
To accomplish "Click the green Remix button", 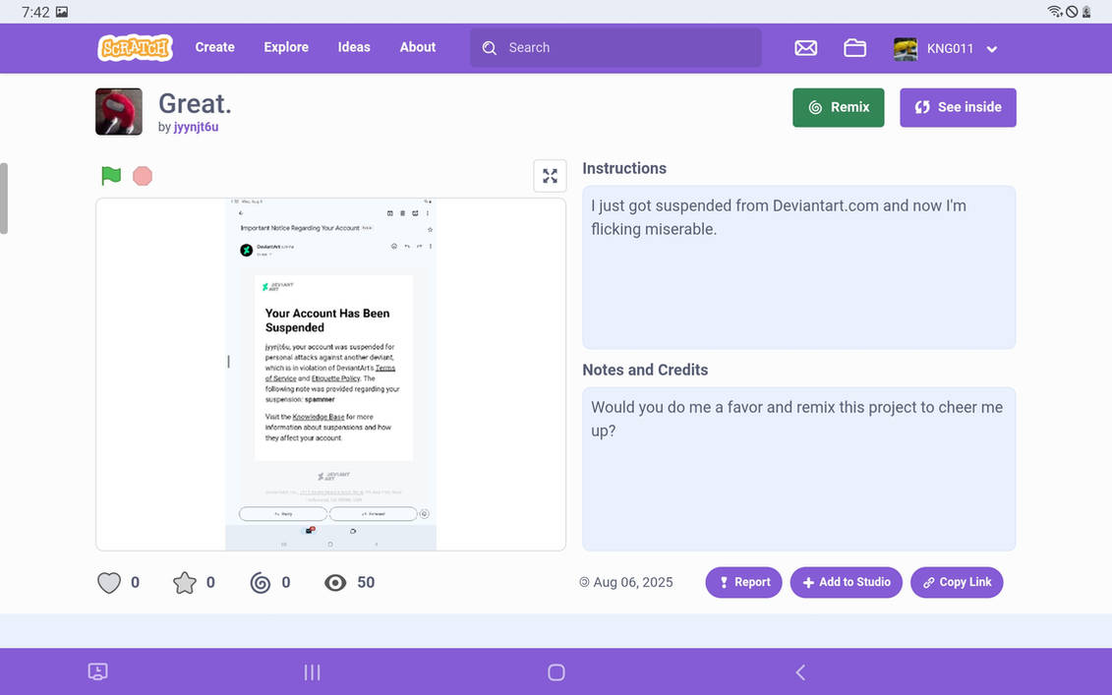I will [839, 108].
